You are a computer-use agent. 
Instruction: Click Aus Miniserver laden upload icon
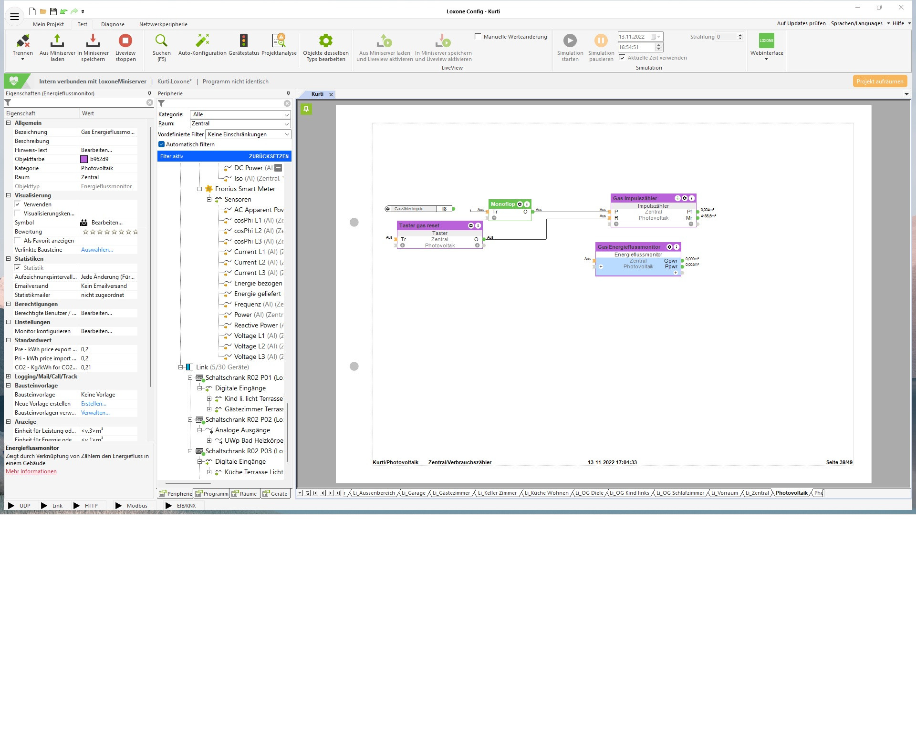(x=57, y=41)
